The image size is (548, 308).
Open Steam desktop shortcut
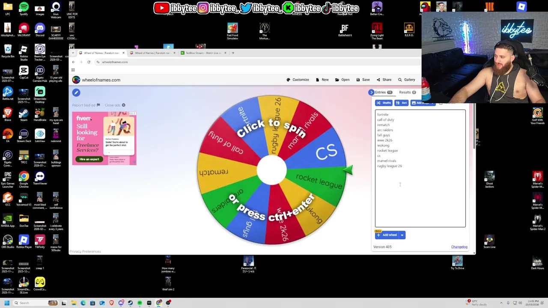[24, 114]
